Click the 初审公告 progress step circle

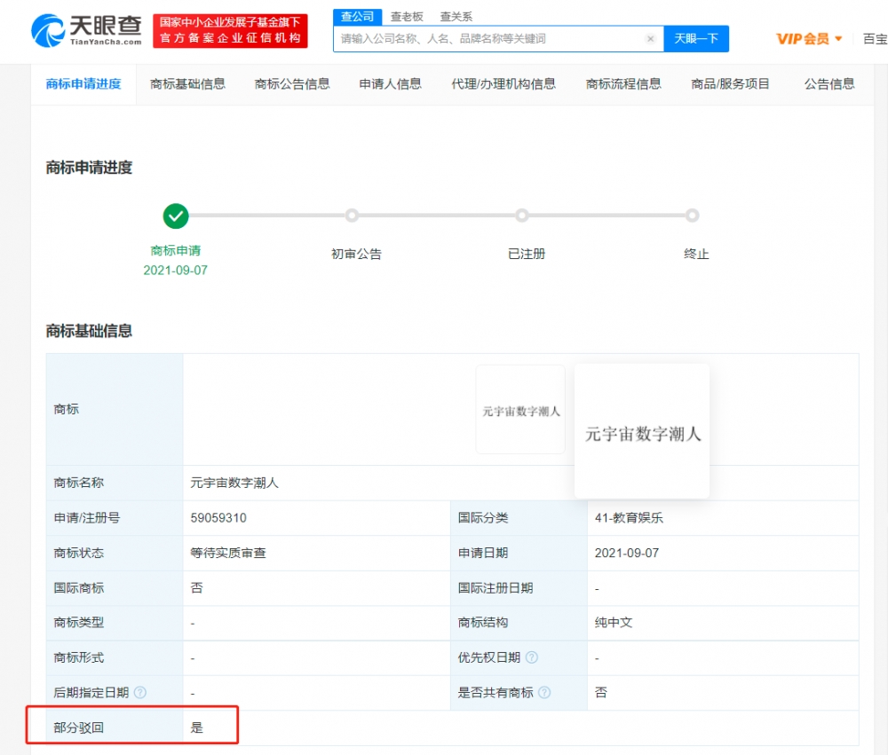pyautogui.click(x=352, y=216)
